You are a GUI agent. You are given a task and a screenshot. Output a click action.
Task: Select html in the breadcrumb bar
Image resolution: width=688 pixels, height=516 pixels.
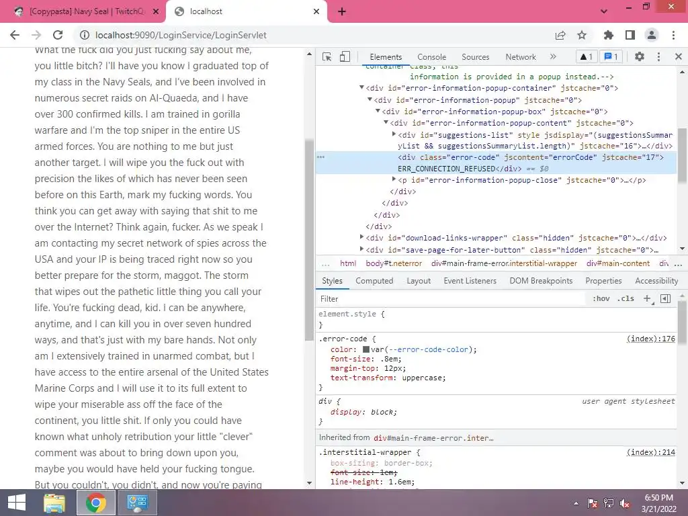point(348,263)
